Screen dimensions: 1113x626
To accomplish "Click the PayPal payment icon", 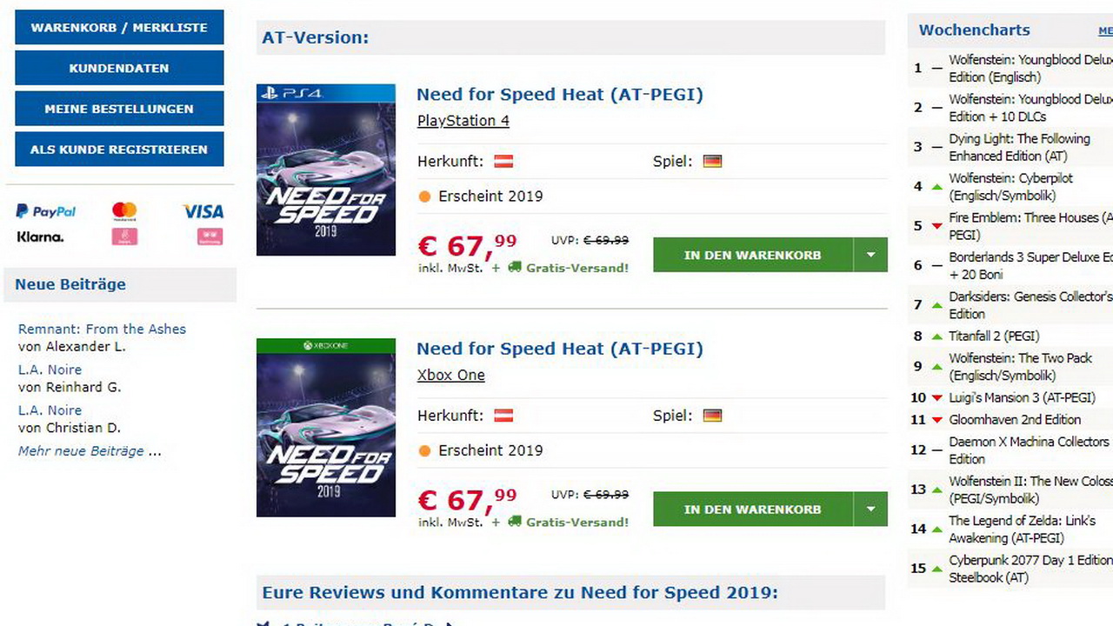I will [x=45, y=211].
